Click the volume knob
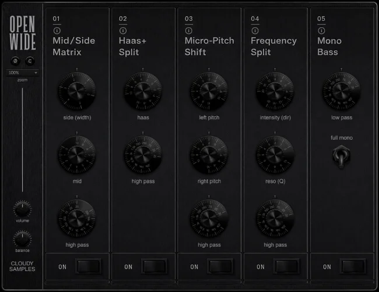 22,209
